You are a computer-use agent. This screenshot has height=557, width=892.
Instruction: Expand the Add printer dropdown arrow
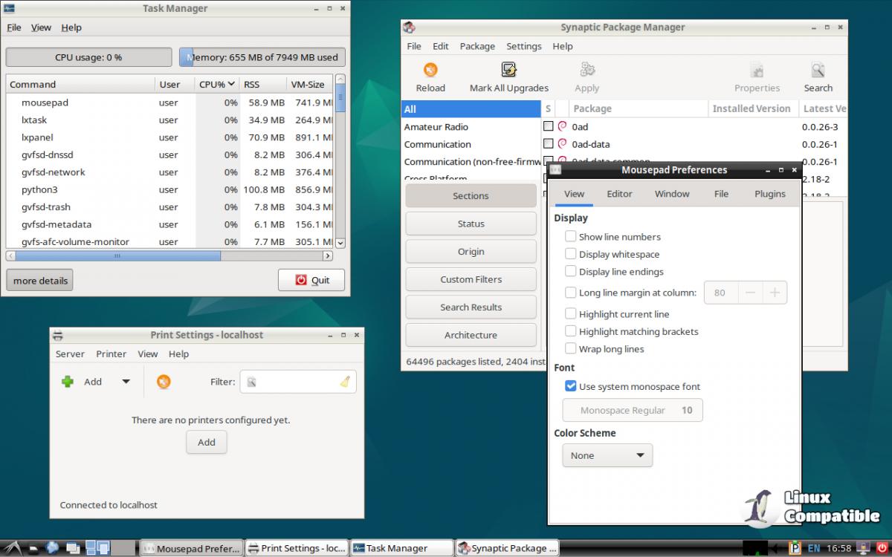click(126, 382)
